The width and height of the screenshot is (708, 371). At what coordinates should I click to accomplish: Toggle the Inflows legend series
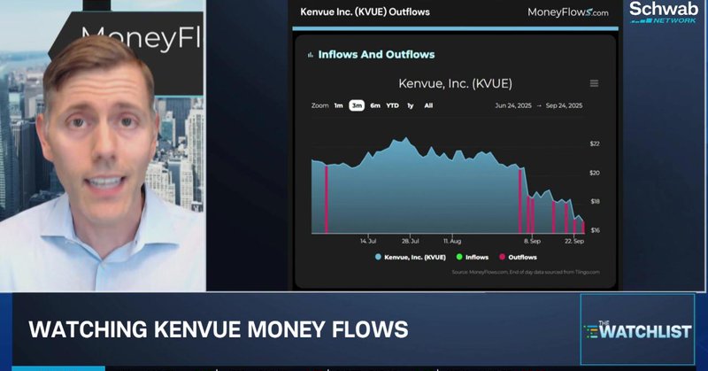click(473, 257)
